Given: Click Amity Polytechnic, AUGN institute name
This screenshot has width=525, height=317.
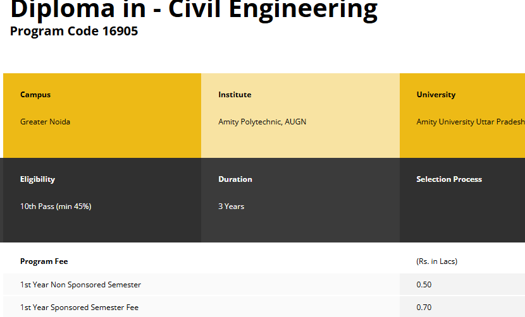Looking at the screenshot, I should click(262, 122).
